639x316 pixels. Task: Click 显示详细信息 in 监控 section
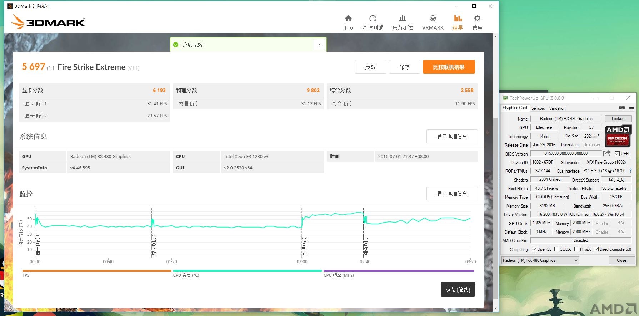[452, 194]
